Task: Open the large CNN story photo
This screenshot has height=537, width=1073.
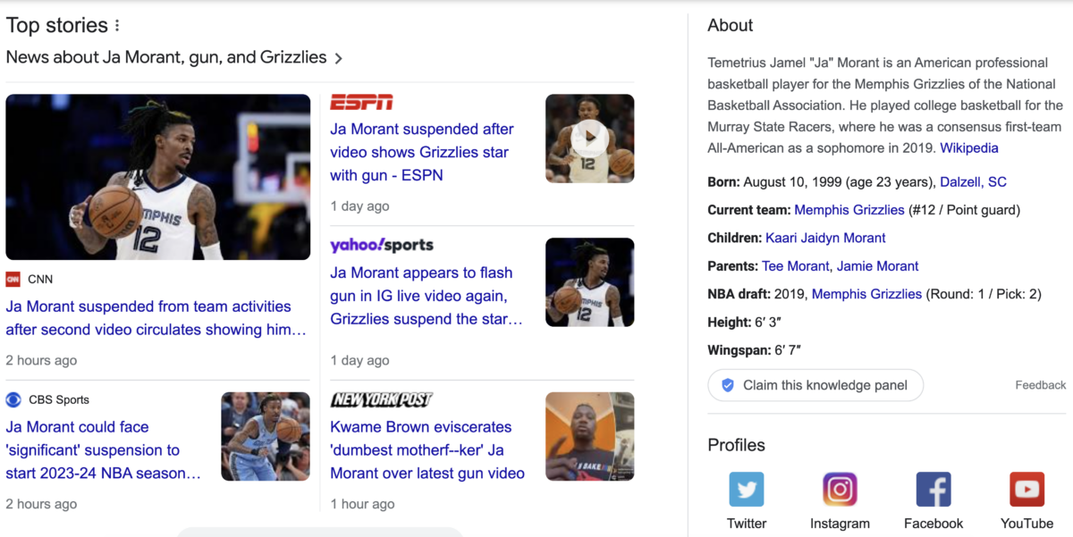Action: click(x=158, y=177)
